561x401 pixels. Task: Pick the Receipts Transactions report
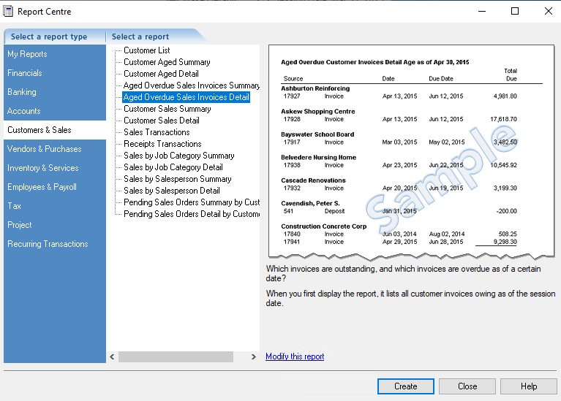162,144
